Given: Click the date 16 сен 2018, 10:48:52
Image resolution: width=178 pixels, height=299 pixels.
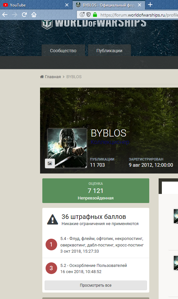Looking at the screenshot, I should click(81, 271).
